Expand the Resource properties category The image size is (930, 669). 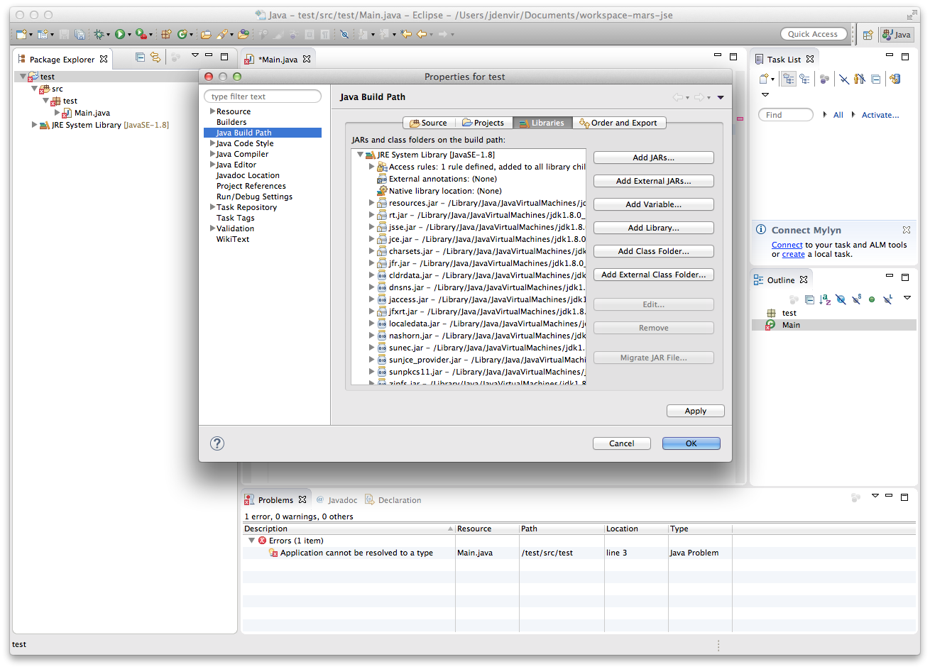pyautogui.click(x=212, y=111)
